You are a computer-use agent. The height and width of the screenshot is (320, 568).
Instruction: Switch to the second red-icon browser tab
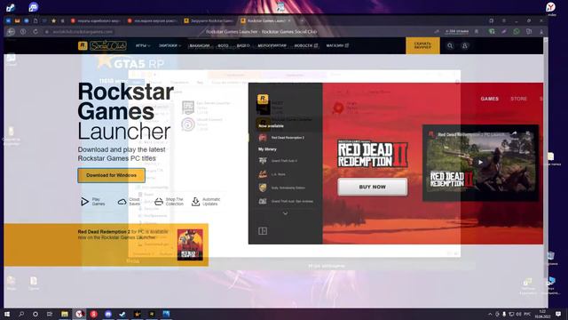click(x=153, y=20)
